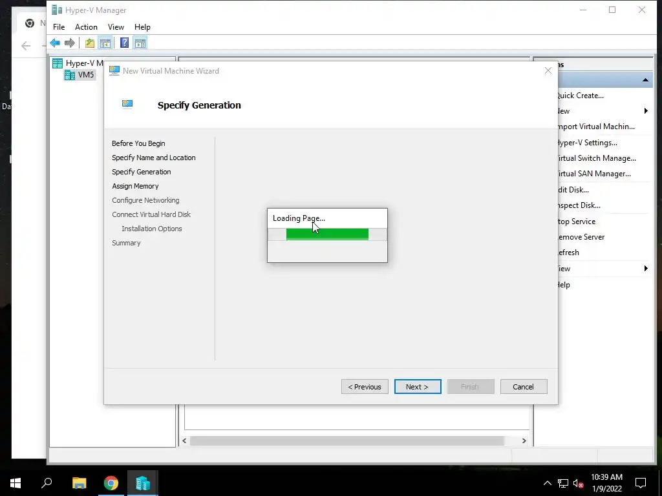Click Edit Disk action
The image size is (662, 496).
point(573,190)
